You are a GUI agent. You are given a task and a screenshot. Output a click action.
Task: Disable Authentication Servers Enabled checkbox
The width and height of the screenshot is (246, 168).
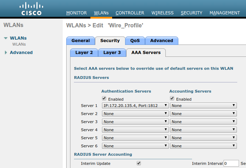click(104, 99)
